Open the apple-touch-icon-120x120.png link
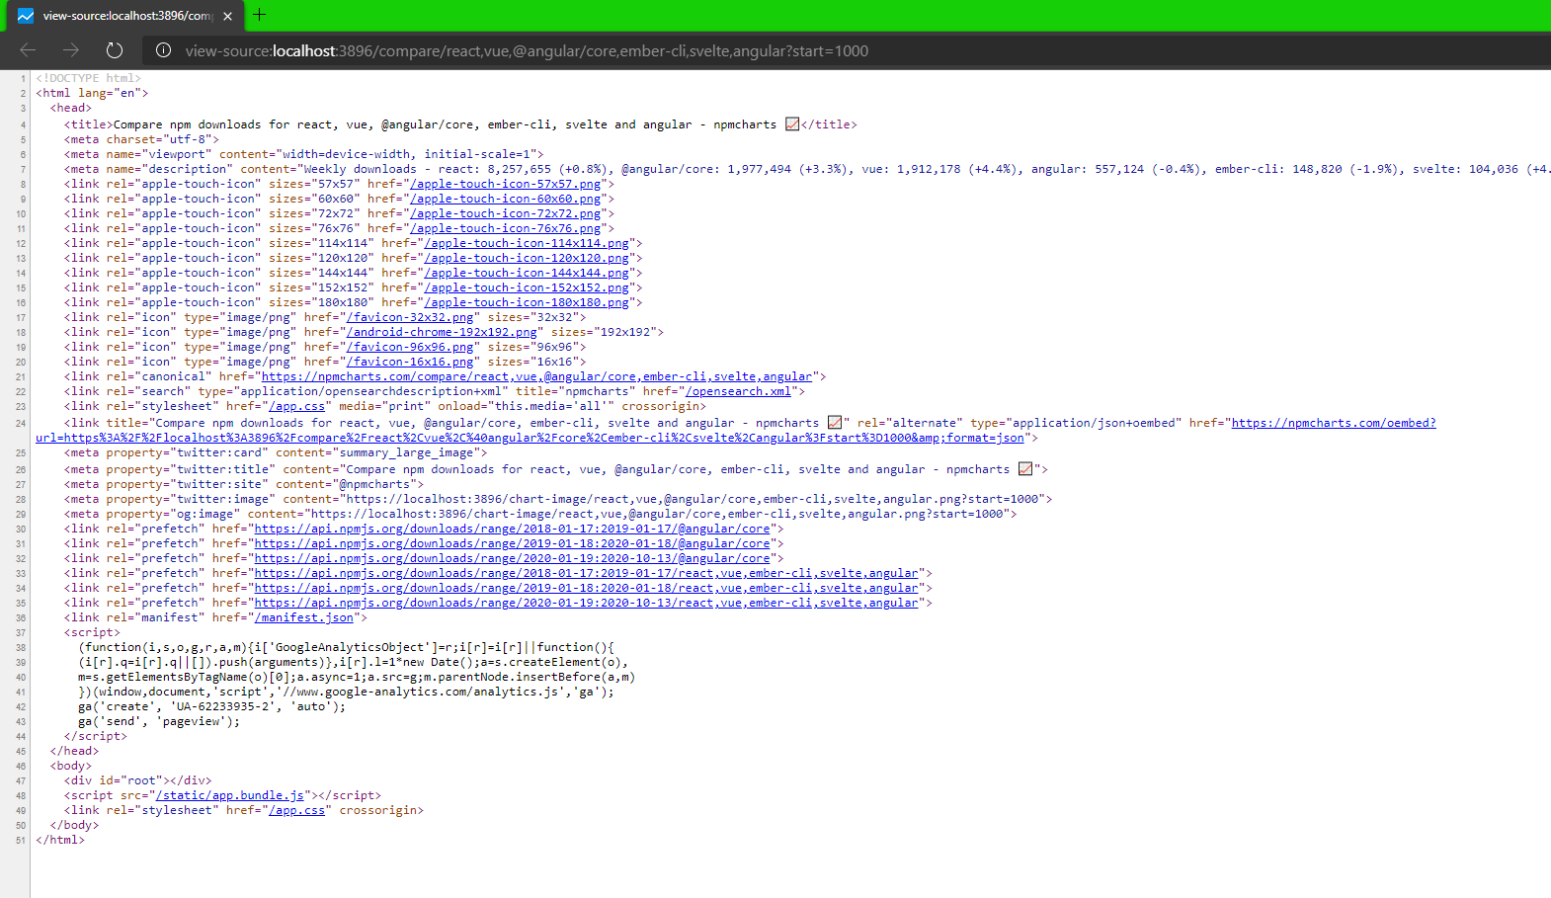The image size is (1551, 898). 527,258
